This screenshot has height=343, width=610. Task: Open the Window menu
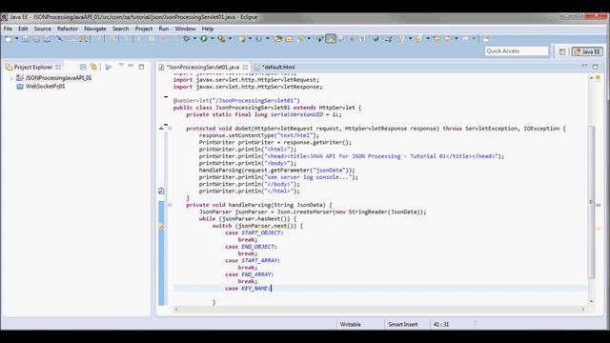tap(185, 29)
